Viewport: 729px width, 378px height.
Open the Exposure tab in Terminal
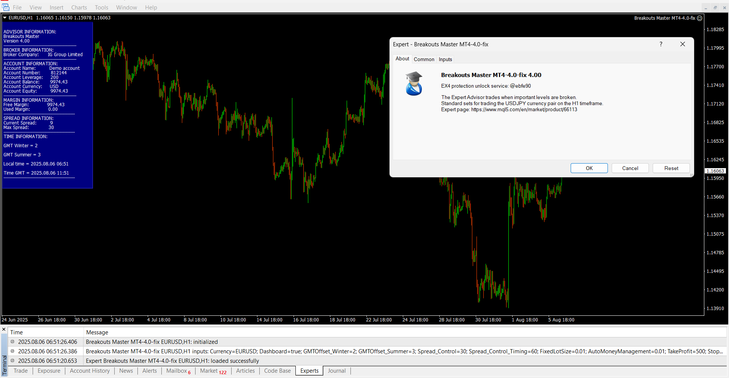(x=49, y=371)
